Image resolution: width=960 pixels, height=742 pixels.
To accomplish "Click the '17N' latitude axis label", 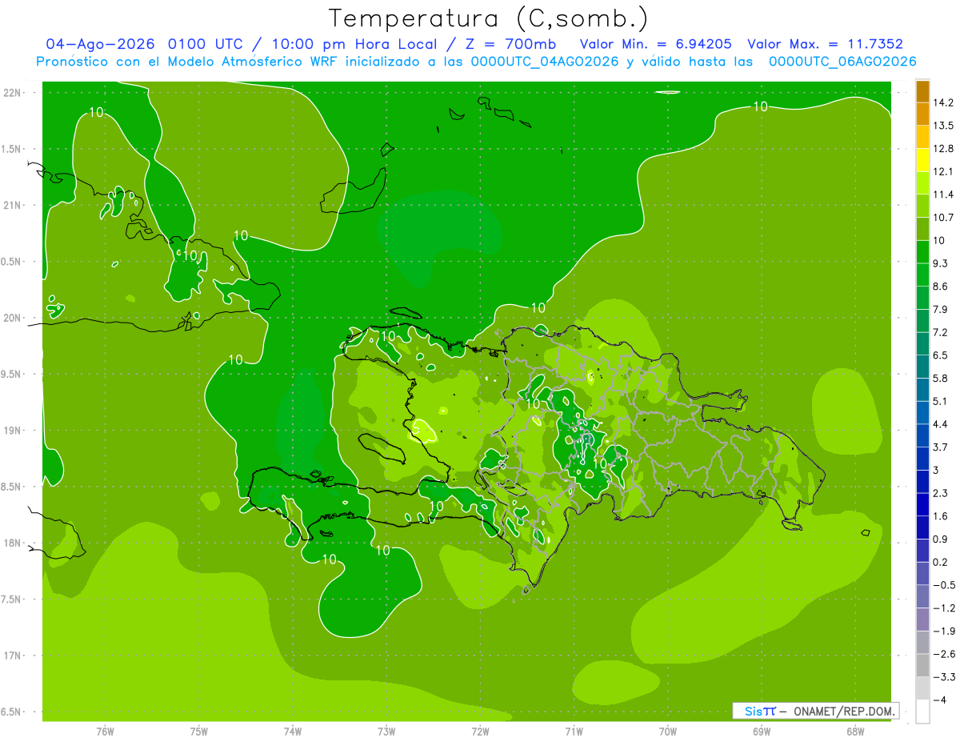I will [11, 656].
